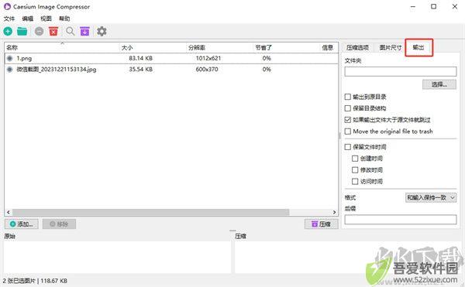Maximize the Caesium window

pyautogui.click(x=433, y=6)
